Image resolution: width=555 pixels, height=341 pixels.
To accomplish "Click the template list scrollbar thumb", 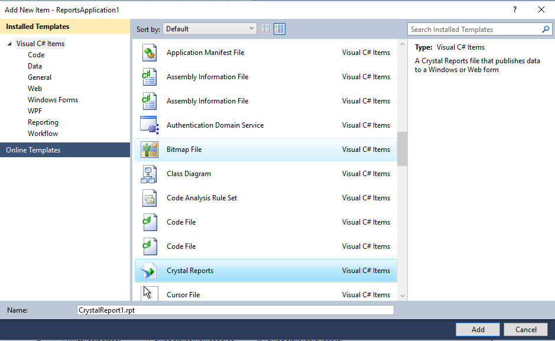I will pyautogui.click(x=402, y=148).
